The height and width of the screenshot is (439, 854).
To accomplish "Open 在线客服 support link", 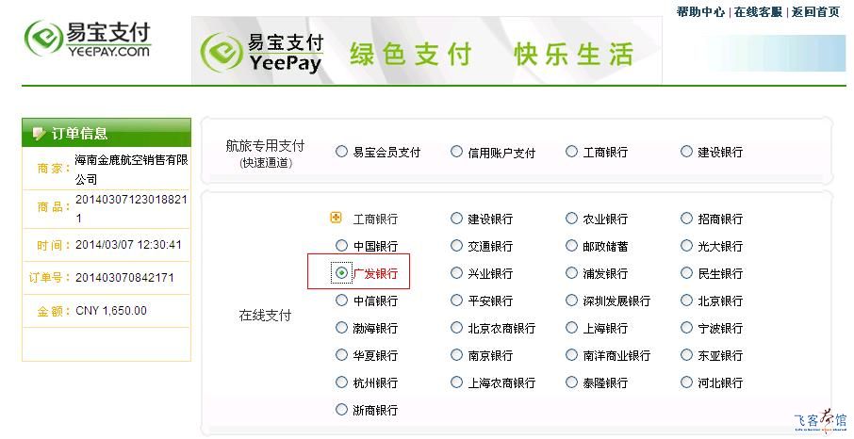I will point(758,12).
